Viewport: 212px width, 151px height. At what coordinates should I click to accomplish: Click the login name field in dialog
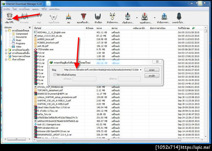tap(84, 79)
